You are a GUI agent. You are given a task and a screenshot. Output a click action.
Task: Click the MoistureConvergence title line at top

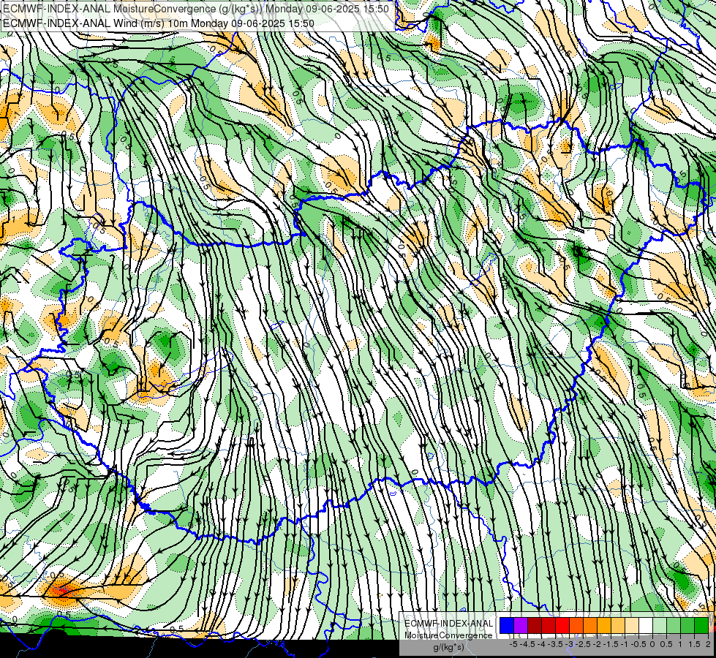(196, 9)
